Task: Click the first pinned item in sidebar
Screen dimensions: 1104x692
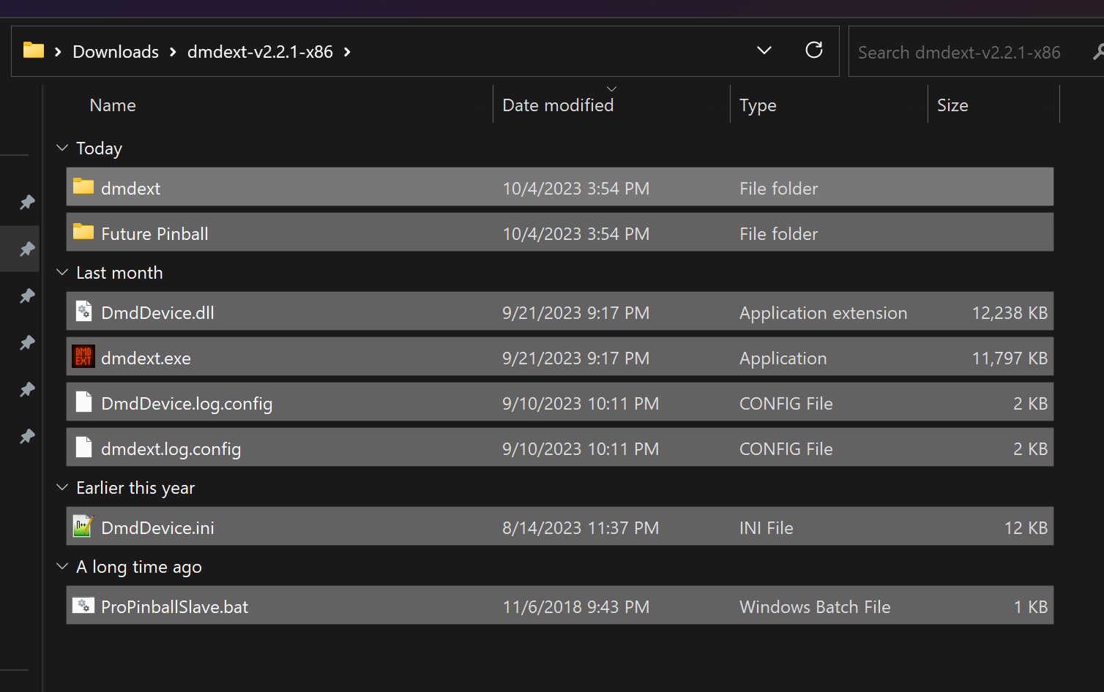Action: (x=26, y=203)
